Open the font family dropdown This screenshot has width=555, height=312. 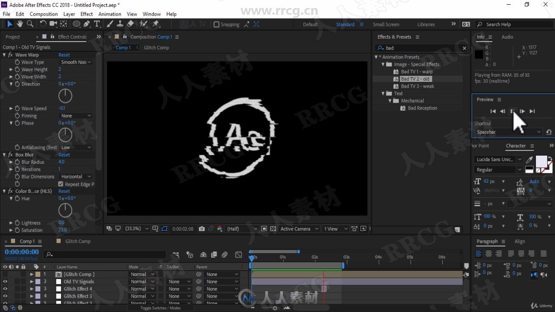[499, 159]
